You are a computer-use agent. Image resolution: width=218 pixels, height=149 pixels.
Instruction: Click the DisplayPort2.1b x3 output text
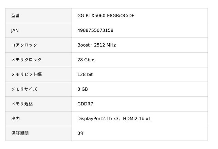click(98, 119)
